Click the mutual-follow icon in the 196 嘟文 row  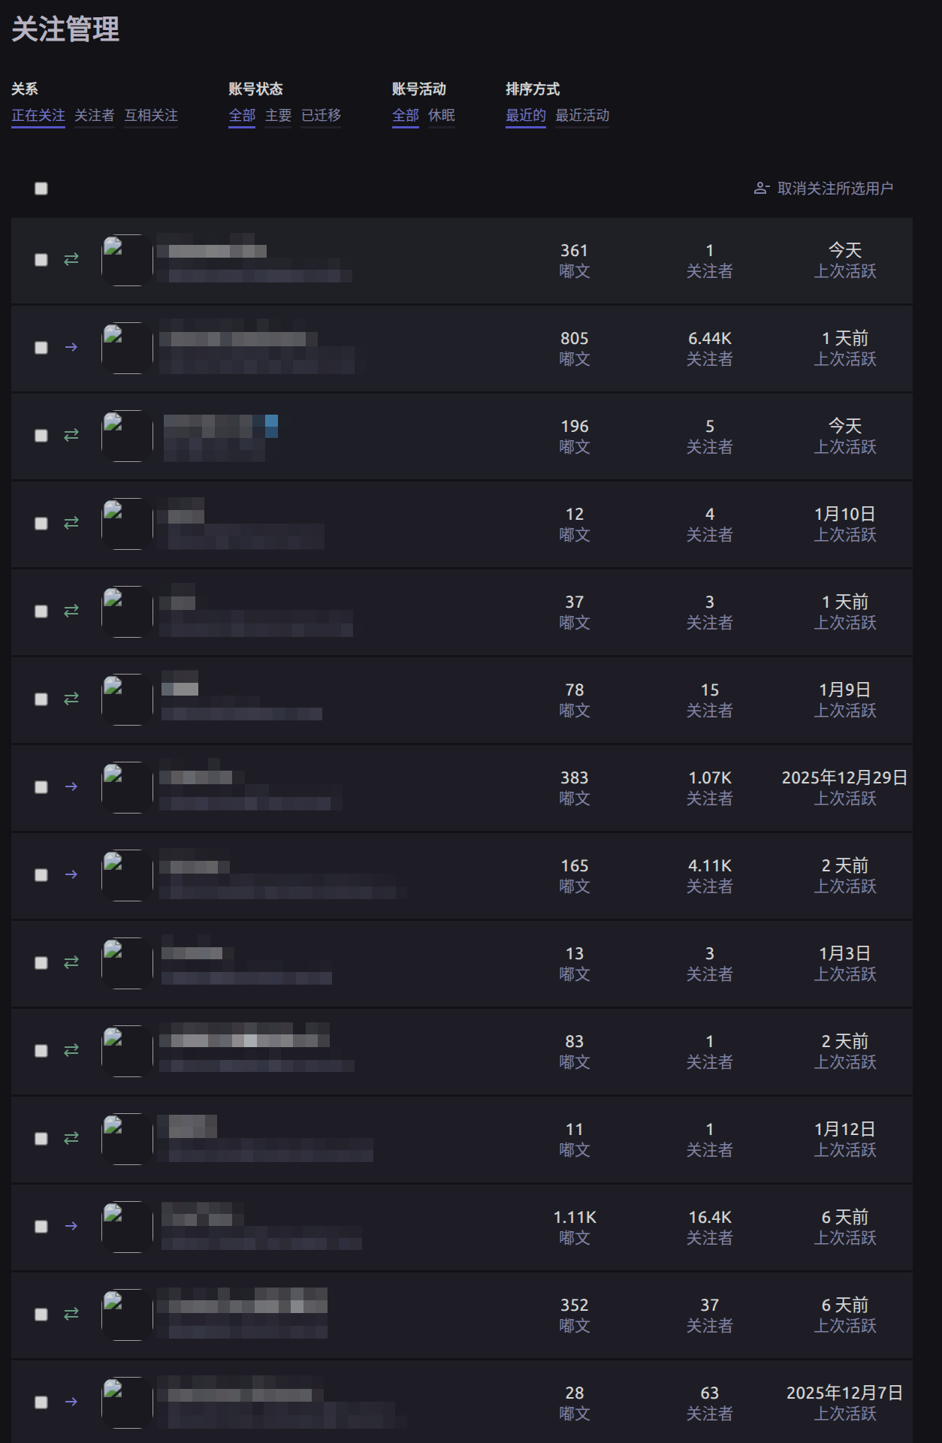click(71, 436)
